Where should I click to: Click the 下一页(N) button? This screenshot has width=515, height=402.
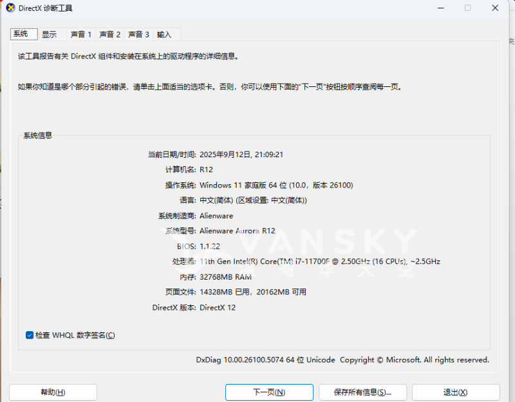coord(269,392)
